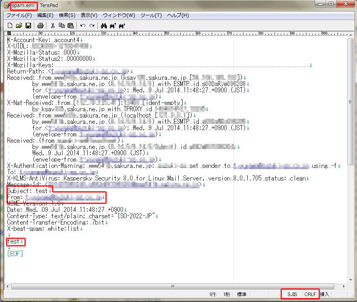Place cursor on X-Account-Key: account4 line

[x=45, y=40]
